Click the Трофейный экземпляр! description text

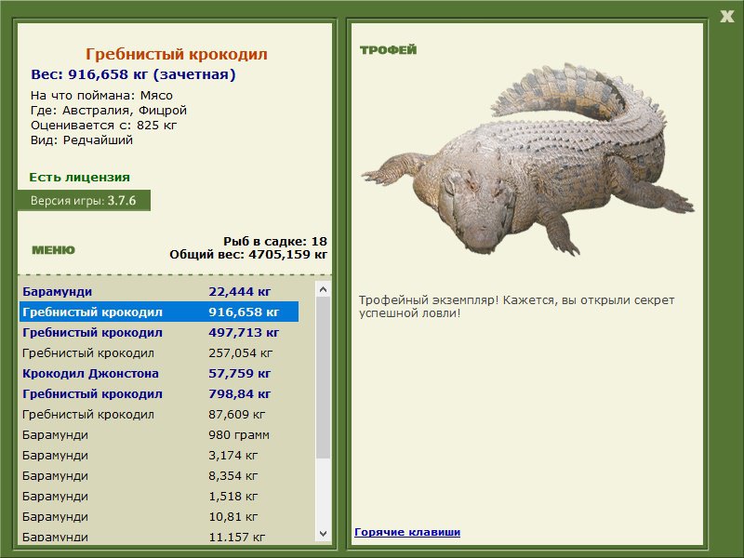(517, 307)
